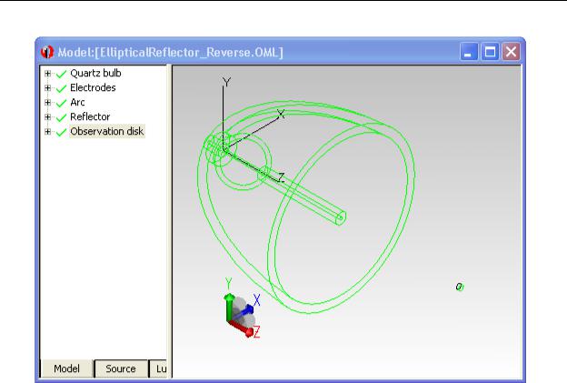Expand the Observation disk tree node
Screen dimensions: 567x383
click(x=47, y=131)
